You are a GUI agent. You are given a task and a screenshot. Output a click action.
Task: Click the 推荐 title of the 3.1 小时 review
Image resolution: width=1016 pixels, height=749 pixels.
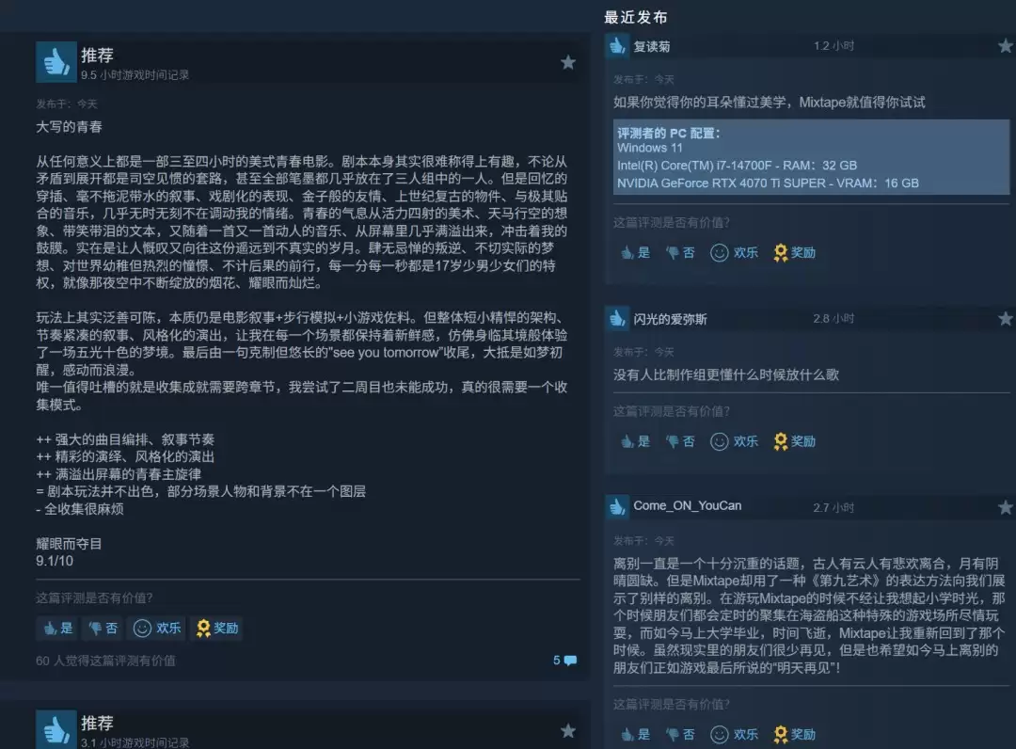[x=97, y=723]
